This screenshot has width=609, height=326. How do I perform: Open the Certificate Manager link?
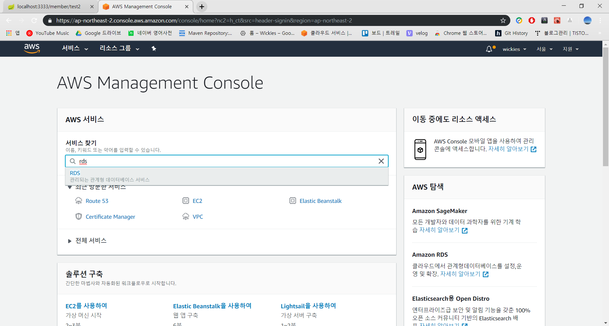[110, 217]
